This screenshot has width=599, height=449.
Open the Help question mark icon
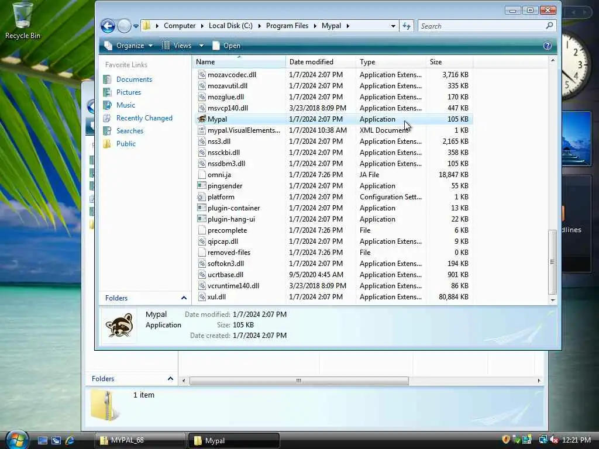[547, 46]
